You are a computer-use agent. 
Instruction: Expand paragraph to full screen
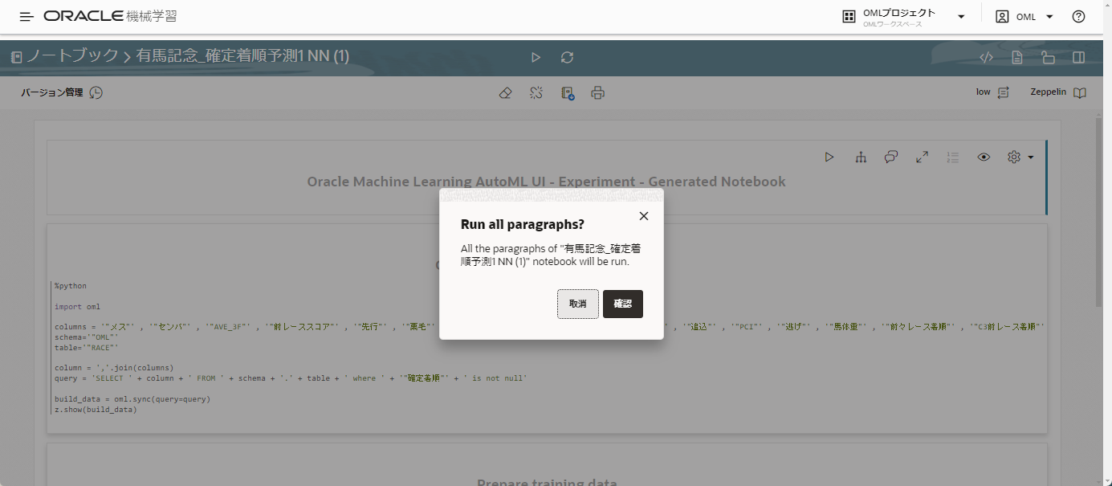pyautogui.click(x=922, y=157)
